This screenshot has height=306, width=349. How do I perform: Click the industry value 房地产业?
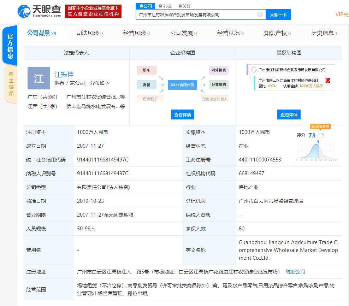point(249,187)
